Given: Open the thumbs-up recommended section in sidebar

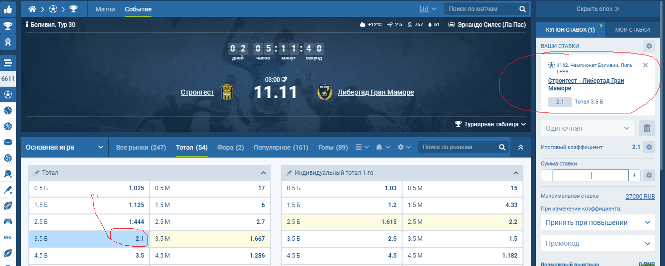Looking at the screenshot, I should (8, 9).
